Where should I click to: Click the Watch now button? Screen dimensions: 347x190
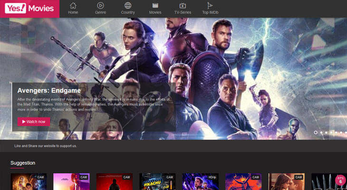pyautogui.click(x=34, y=122)
